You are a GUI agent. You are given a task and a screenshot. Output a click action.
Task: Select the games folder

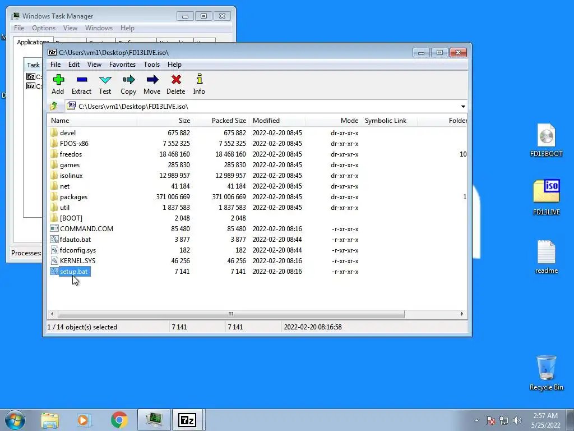[x=70, y=165]
